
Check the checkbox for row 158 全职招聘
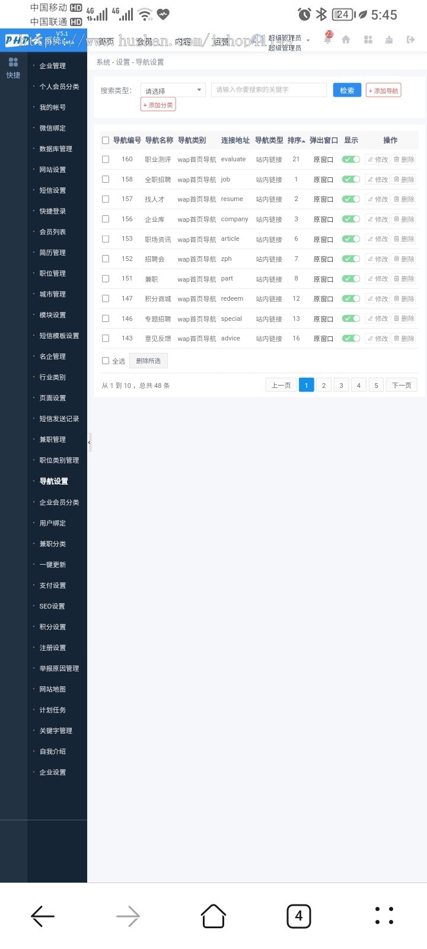[106, 179]
